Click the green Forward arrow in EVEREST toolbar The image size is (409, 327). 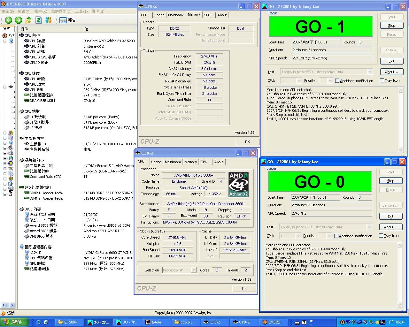19,20
